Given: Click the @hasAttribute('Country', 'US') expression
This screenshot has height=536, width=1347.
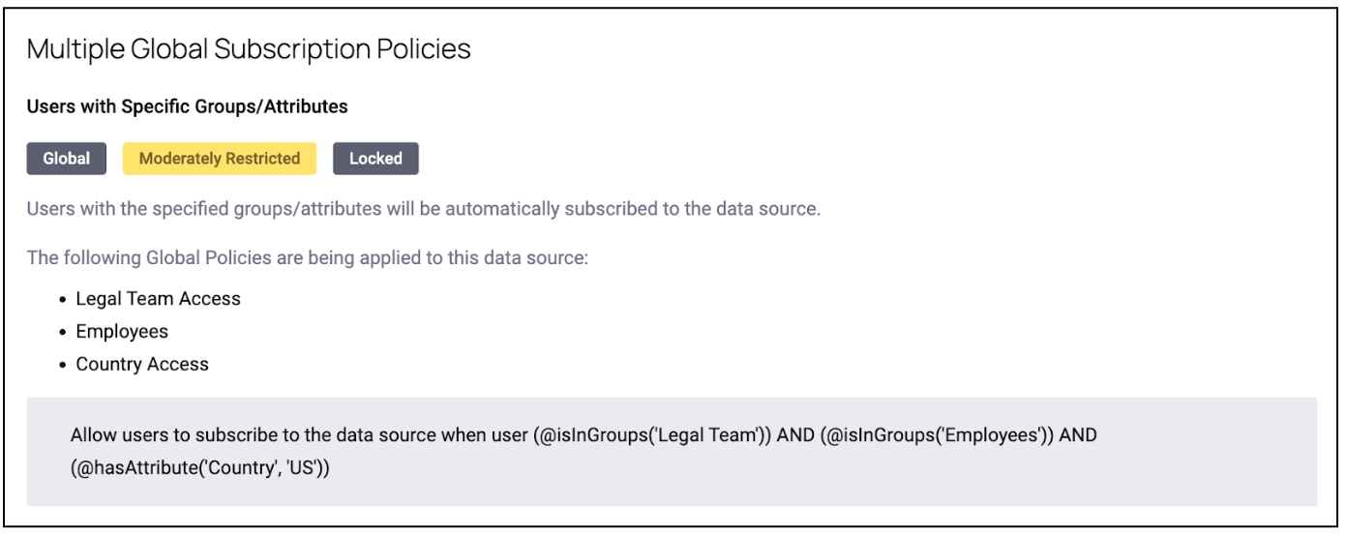Looking at the screenshot, I should (200, 468).
